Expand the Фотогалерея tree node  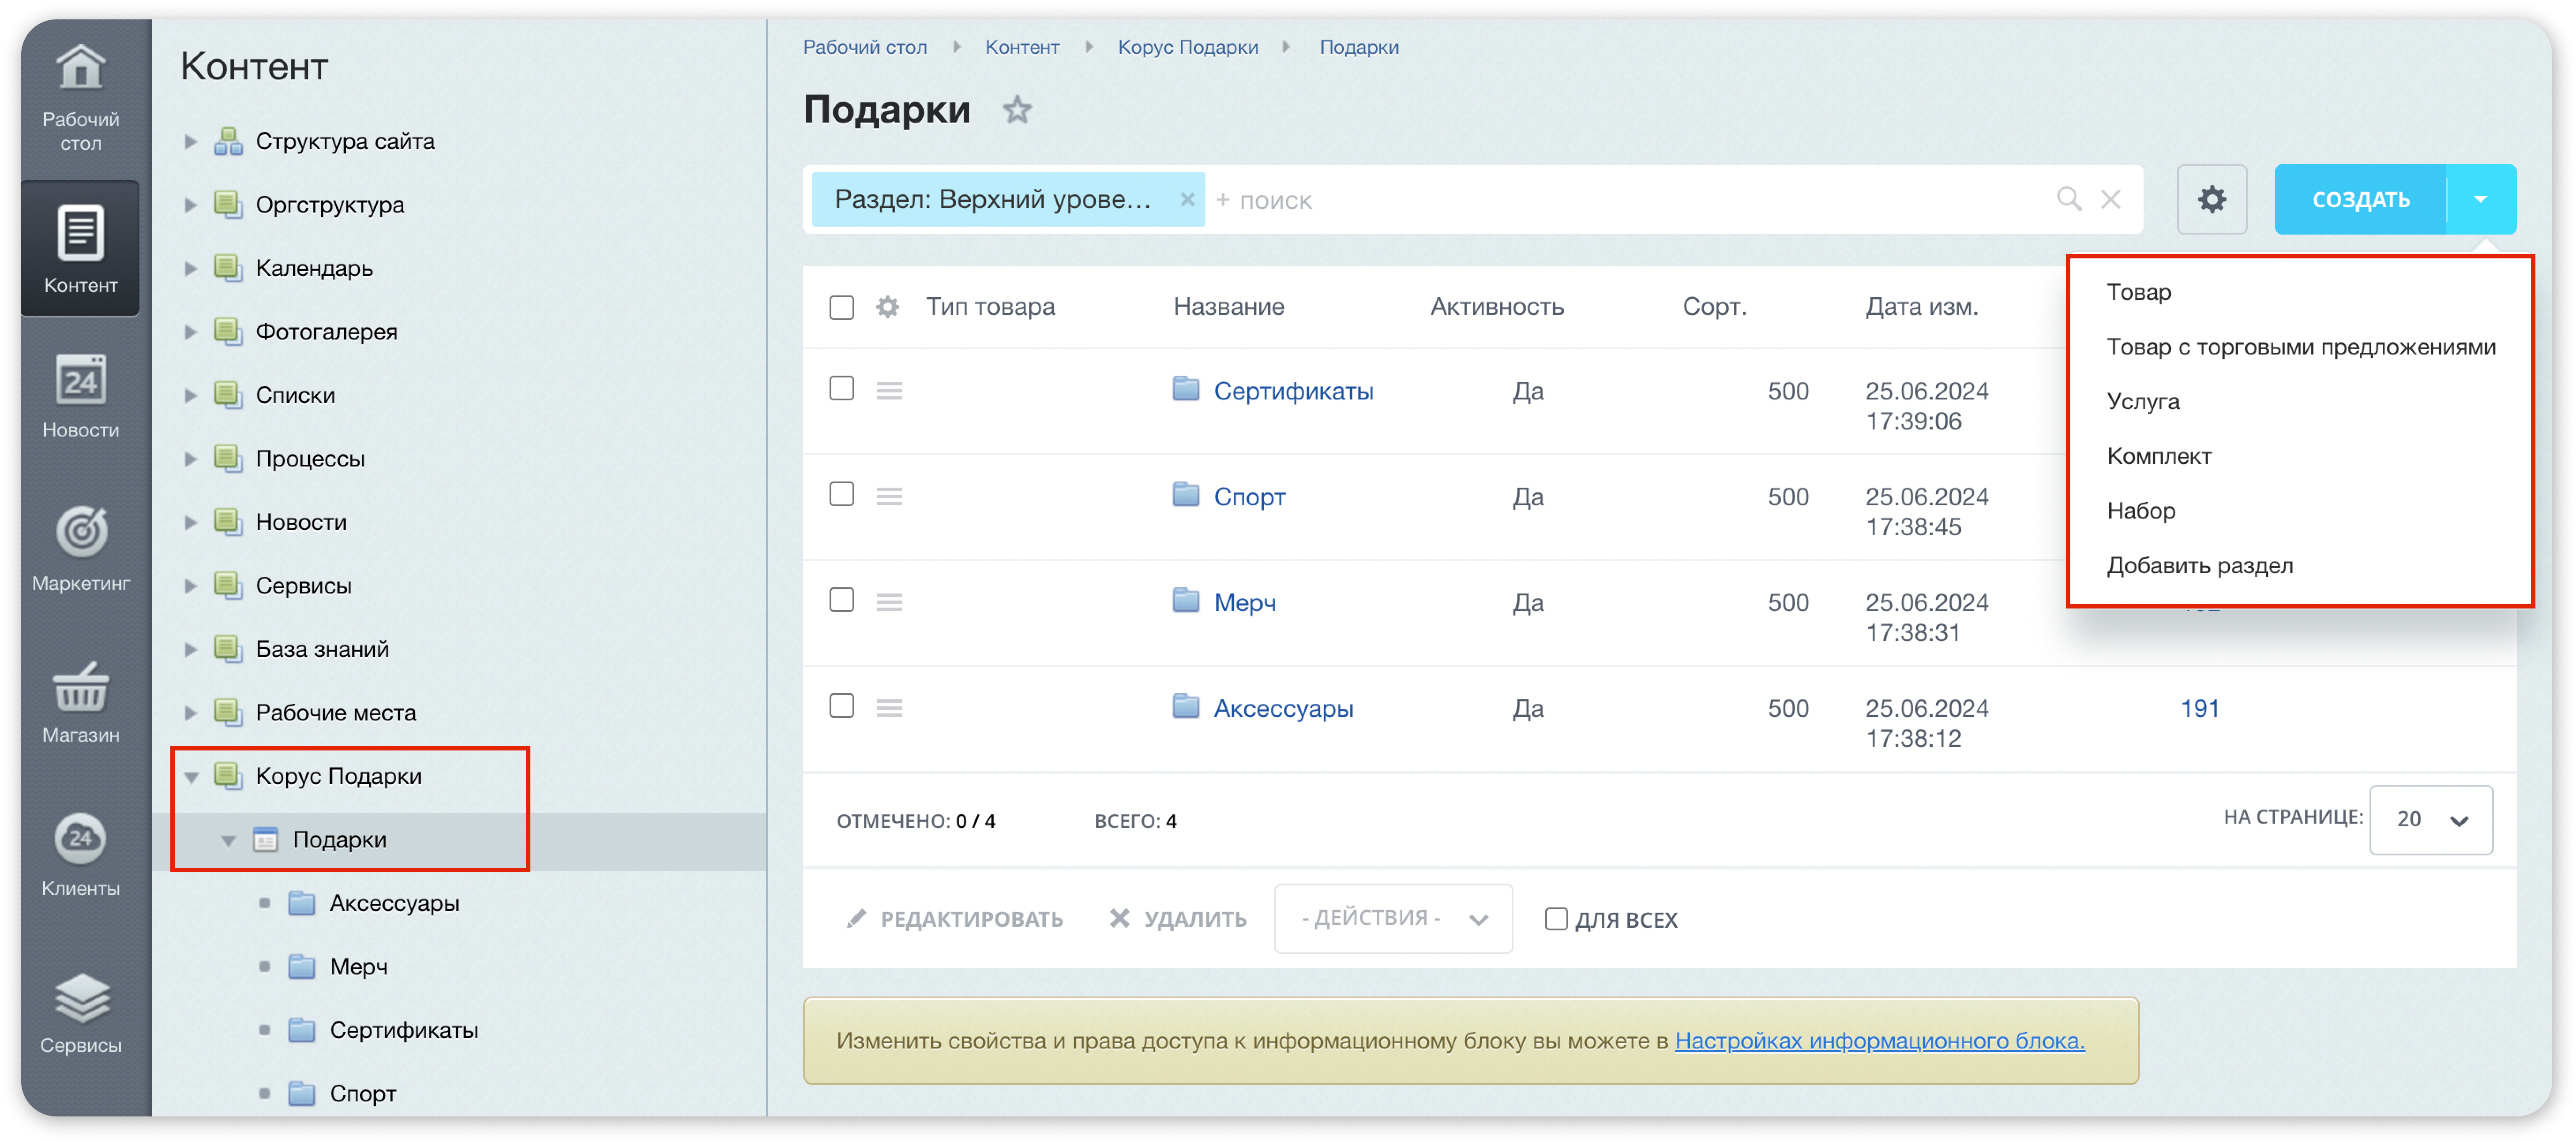pyautogui.click(x=190, y=332)
